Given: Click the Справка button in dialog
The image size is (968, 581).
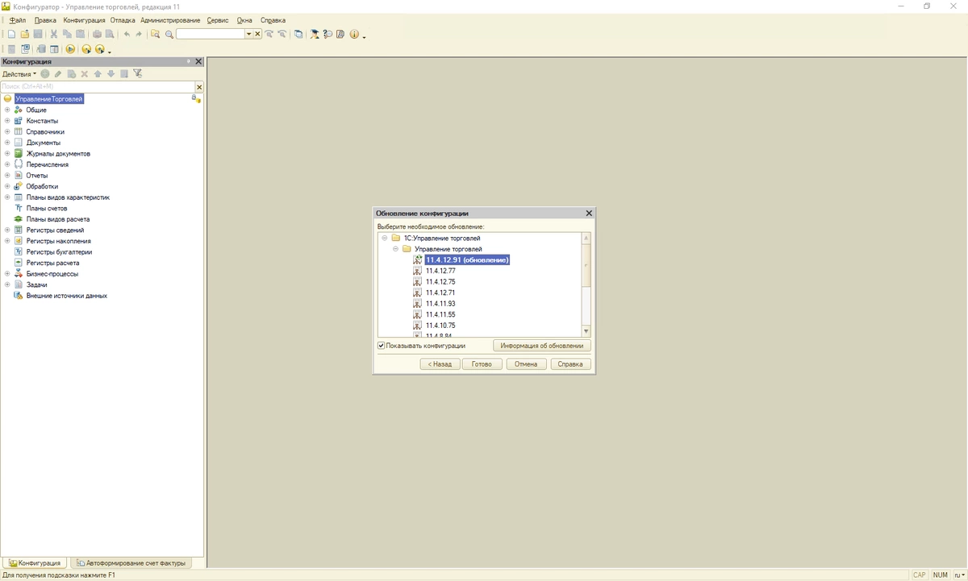Looking at the screenshot, I should pos(570,364).
